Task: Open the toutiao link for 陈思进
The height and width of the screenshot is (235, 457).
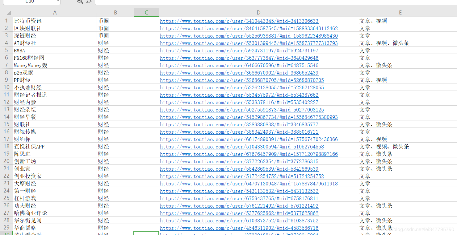Action: click(249, 154)
